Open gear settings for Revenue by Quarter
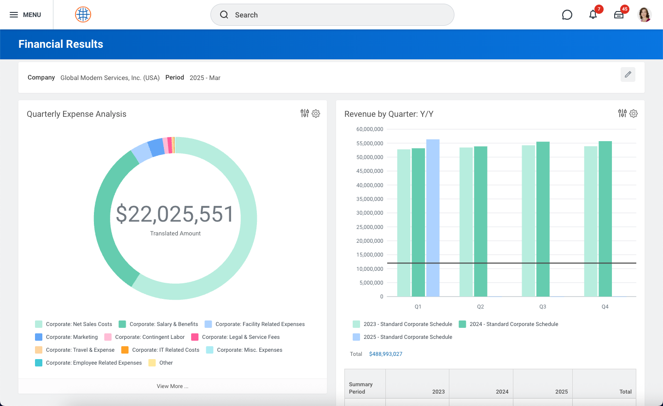Viewport: 663px width, 406px height. pos(634,114)
